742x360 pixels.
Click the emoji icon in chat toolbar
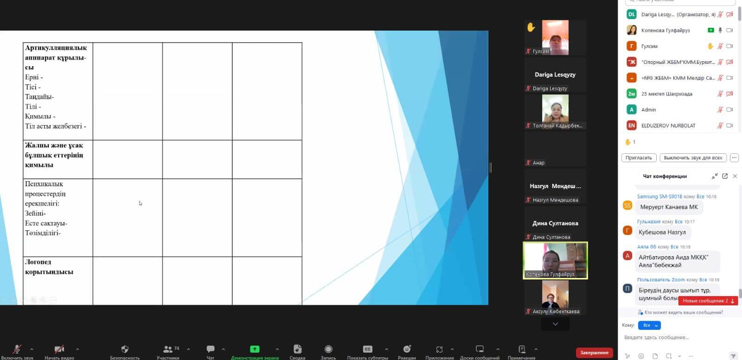pyautogui.click(x=641, y=356)
